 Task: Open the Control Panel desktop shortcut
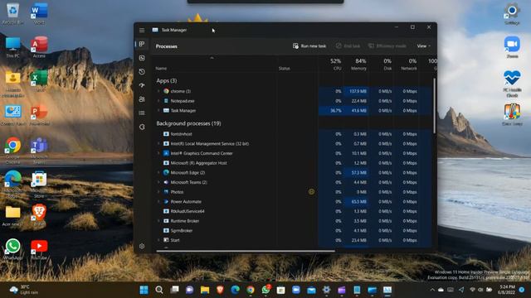point(13,115)
